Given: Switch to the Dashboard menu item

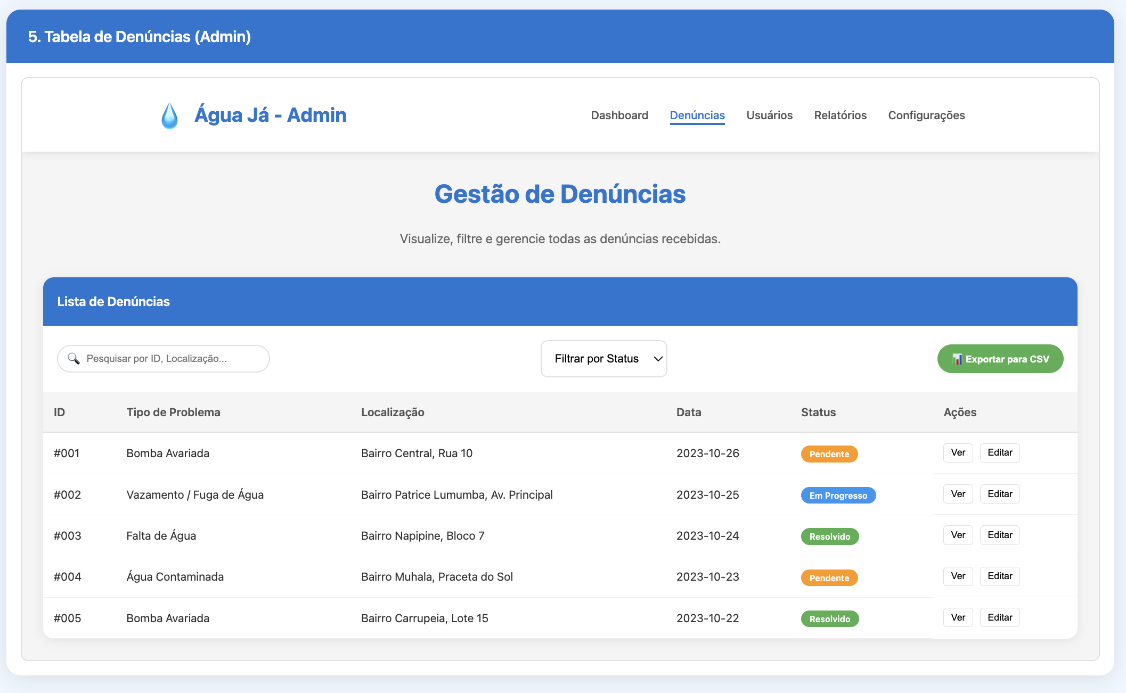Looking at the screenshot, I should point(619,115).
